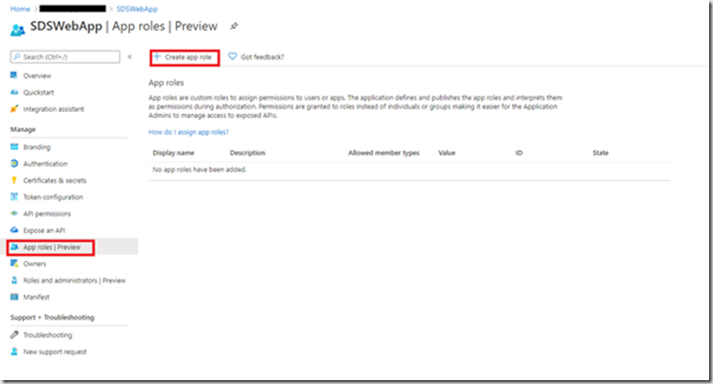713x384 pixels.
Task: Focus the Search (Ctrl+/) field
Action: (x=65, y=56)
